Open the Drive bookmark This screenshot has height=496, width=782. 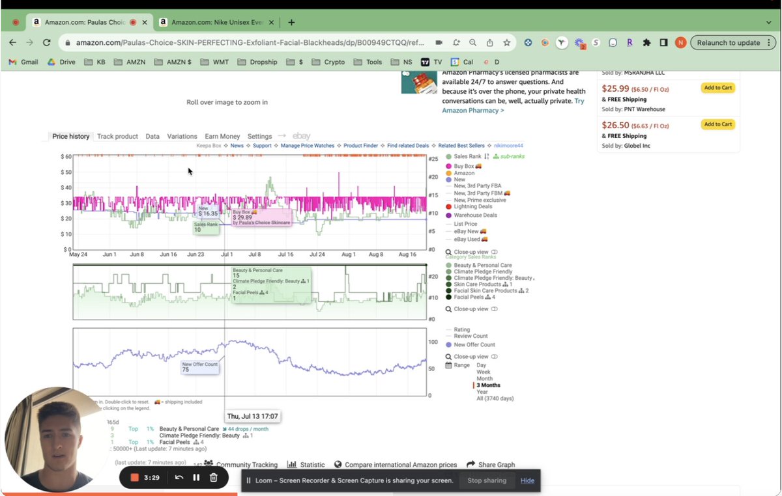coord(61,62)
